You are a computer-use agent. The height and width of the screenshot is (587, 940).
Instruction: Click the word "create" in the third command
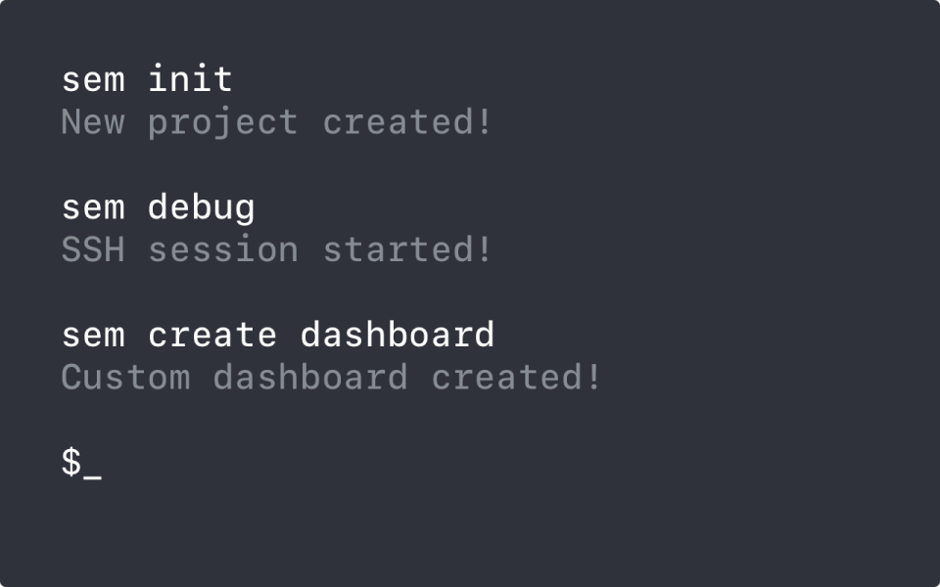click(212, 336)
